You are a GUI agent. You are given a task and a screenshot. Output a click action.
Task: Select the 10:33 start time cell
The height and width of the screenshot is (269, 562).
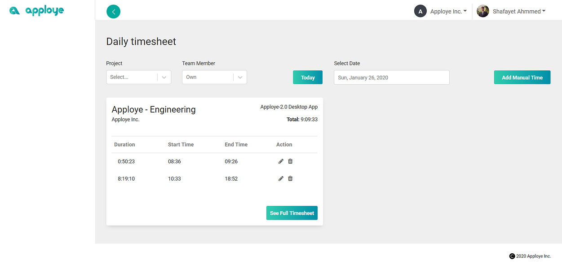[x=174, y=178]
